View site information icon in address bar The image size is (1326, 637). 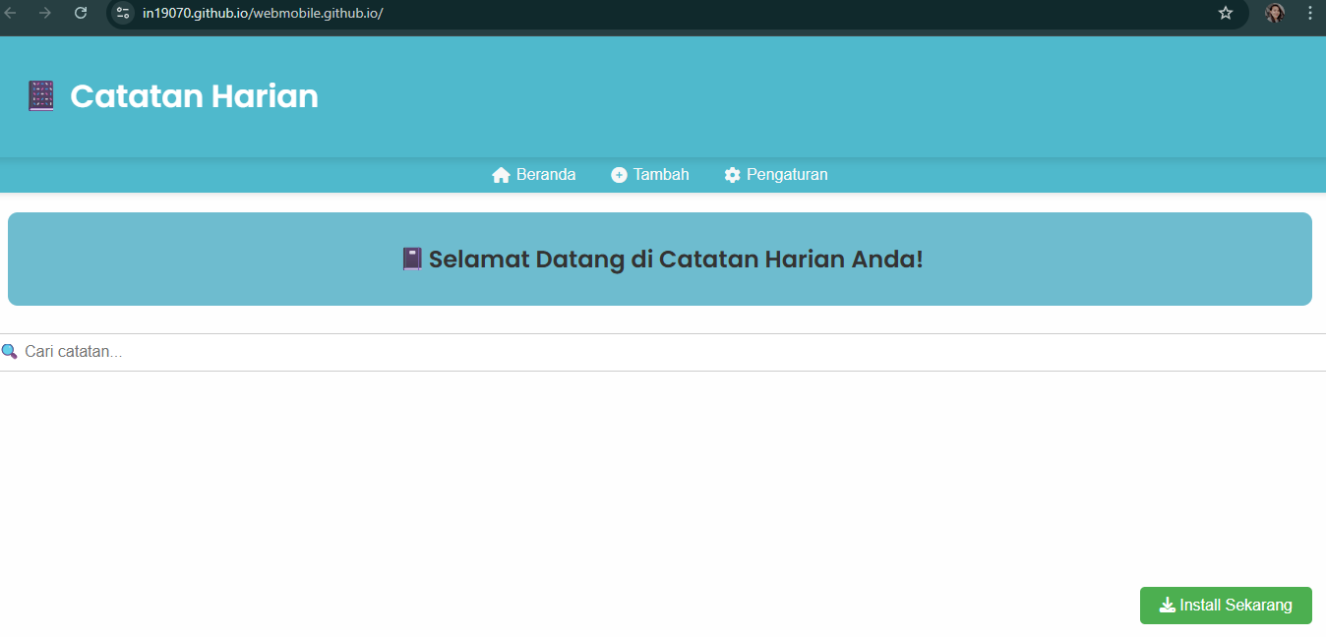pyautogui.click(x=123, y=13)
